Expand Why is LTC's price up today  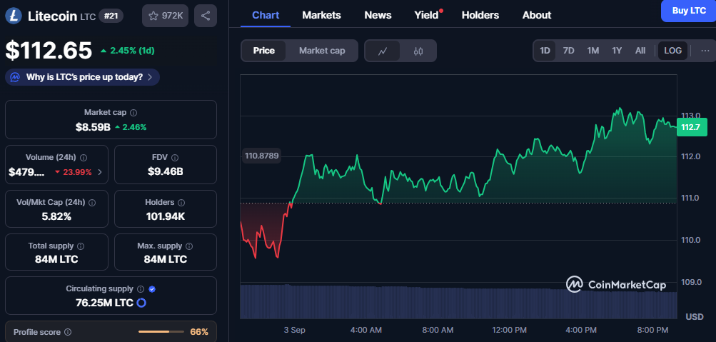coord(82,77)
